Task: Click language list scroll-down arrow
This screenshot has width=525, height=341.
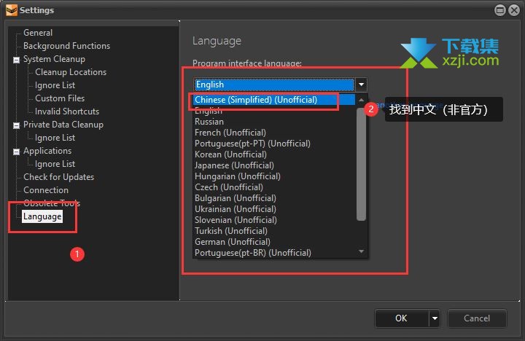Action: pyautogui.click(x=361, y=251)
